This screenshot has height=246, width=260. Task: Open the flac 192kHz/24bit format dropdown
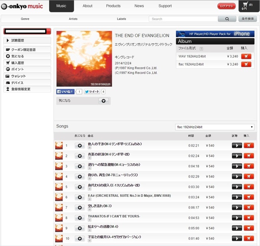point(215,127)
